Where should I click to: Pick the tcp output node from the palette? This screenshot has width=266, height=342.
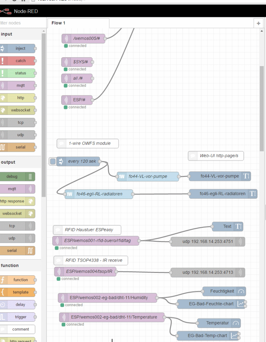18,226
